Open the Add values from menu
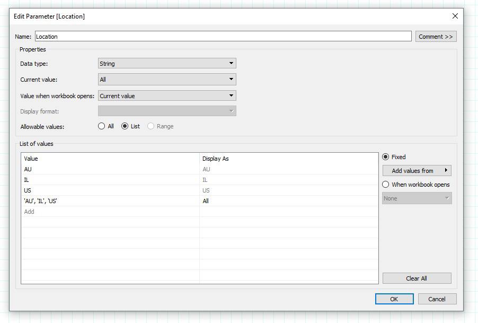 click(x=417, y=171)
